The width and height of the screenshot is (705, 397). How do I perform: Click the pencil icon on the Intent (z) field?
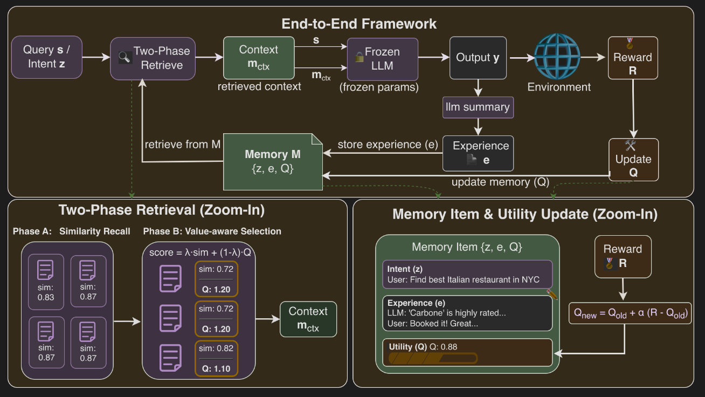(x=551, y=293)
